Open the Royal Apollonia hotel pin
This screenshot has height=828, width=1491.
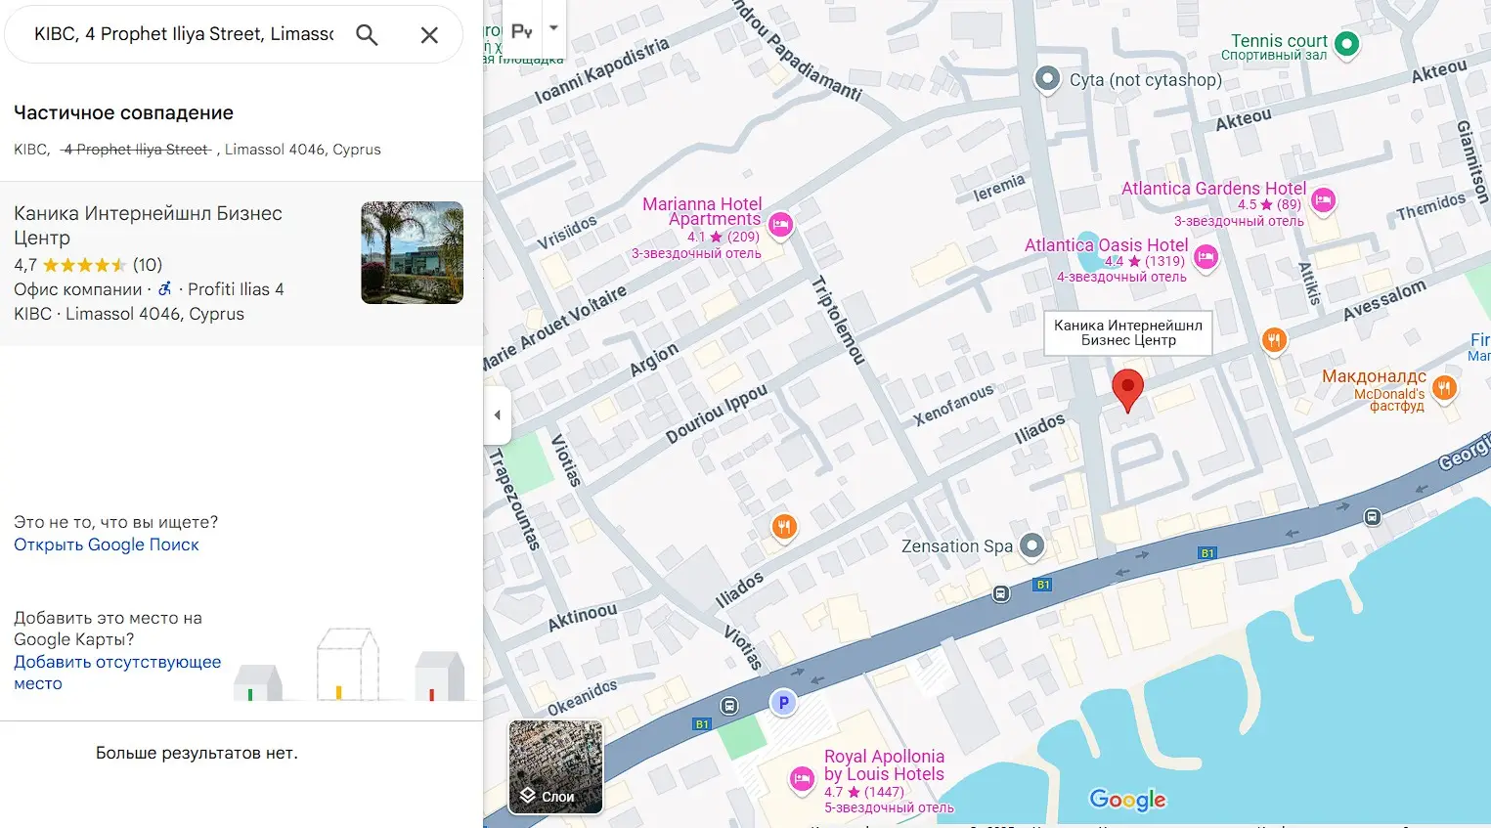pos(802,778)
